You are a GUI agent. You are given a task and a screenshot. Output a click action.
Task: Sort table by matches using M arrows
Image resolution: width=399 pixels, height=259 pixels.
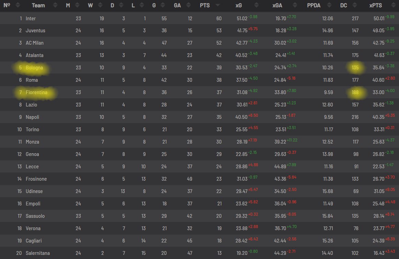click(x=78, y=5)
